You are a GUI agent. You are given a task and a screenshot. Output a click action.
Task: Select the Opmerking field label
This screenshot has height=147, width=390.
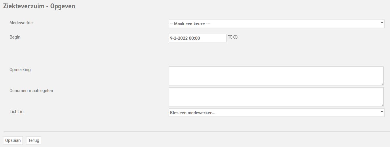20,69
